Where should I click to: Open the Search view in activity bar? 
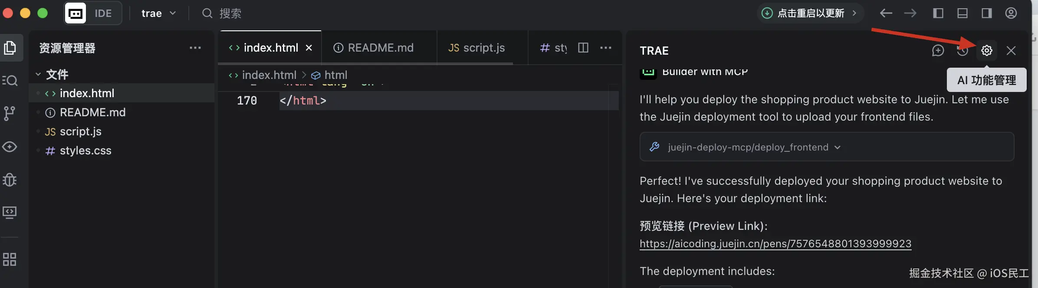pyautogui.click(x=10, y=80)
